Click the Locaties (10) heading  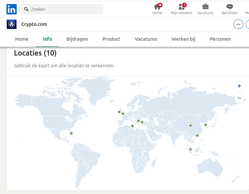click(35, 53)
